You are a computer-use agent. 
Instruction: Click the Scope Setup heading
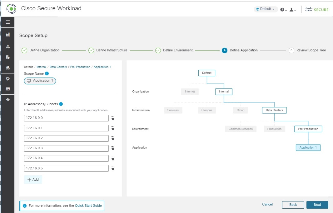pyautogui.click(x=33, y=35)
